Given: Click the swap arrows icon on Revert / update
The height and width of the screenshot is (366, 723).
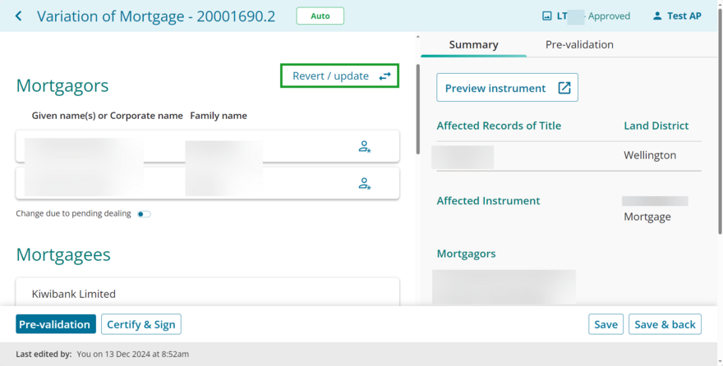Looking at the screenshot, I should pos(385,76).
